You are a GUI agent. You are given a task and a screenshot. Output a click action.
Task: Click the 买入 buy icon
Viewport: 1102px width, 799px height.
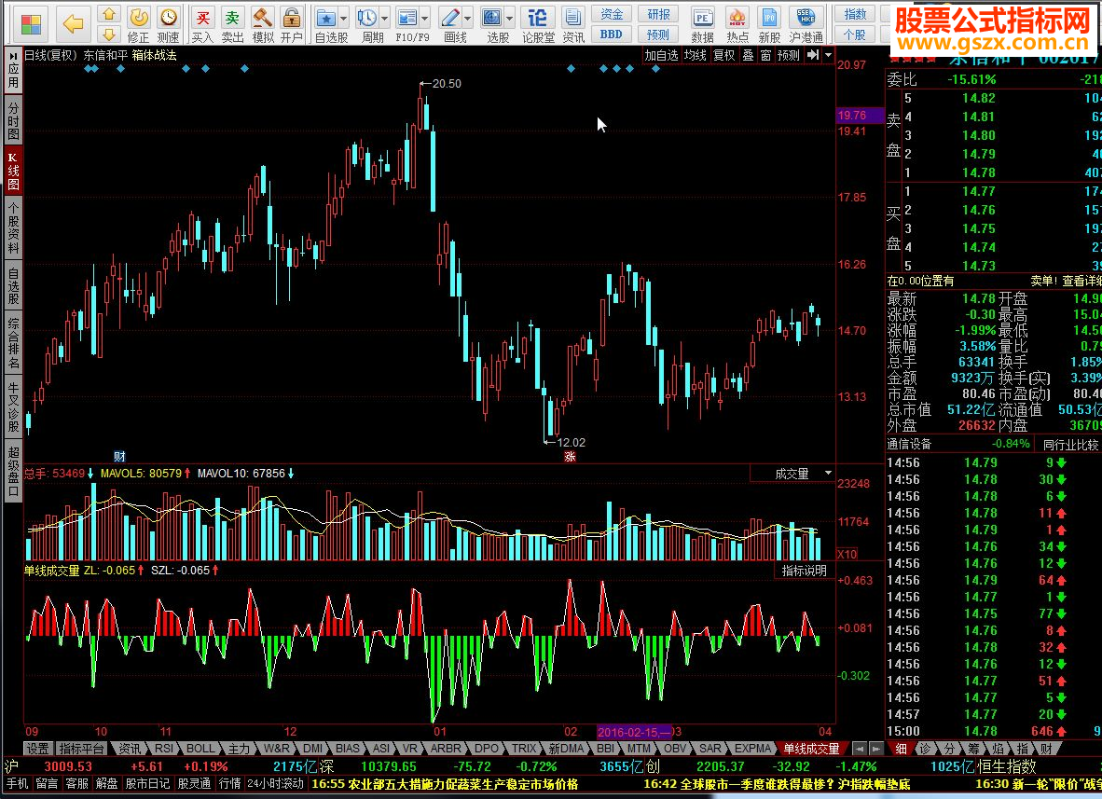coord(202,17)
